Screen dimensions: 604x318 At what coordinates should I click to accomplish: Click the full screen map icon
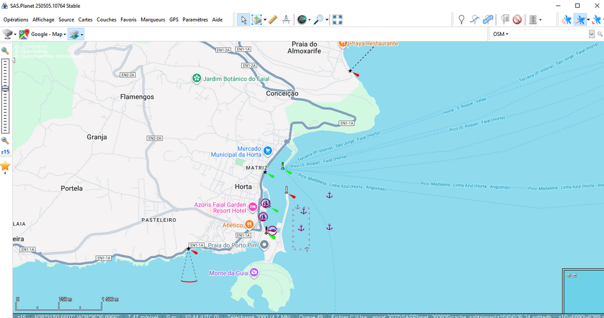coord(337,19)
